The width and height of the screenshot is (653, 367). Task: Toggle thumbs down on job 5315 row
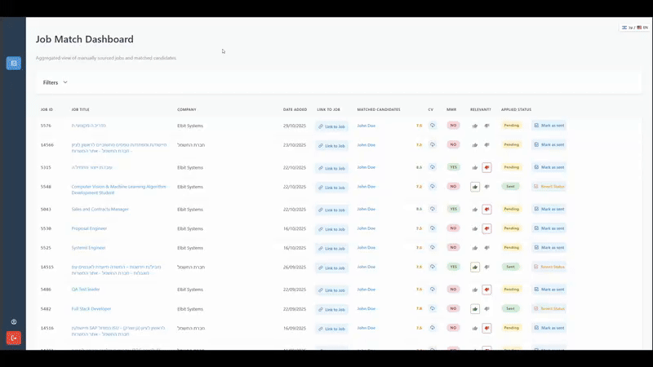point(486,167)
